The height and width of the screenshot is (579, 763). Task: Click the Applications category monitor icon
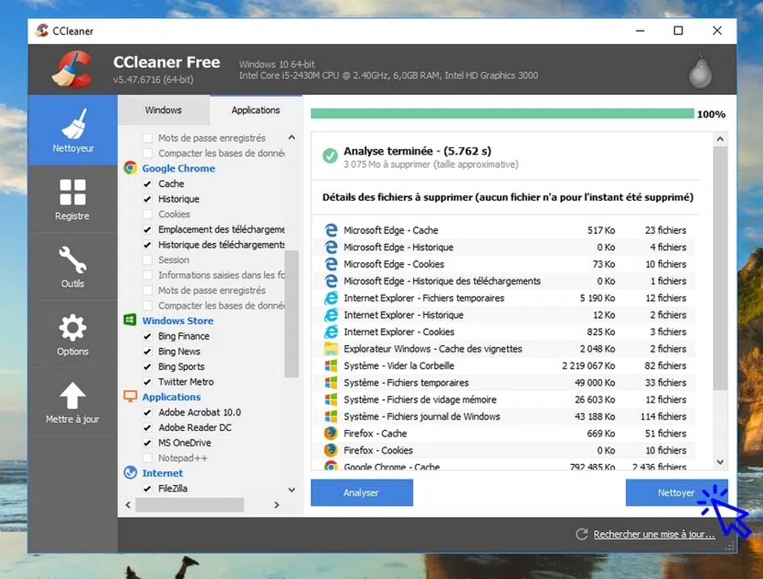click(x=130, y=397)
